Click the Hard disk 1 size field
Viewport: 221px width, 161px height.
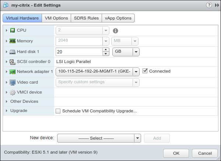tap(79, 52)
